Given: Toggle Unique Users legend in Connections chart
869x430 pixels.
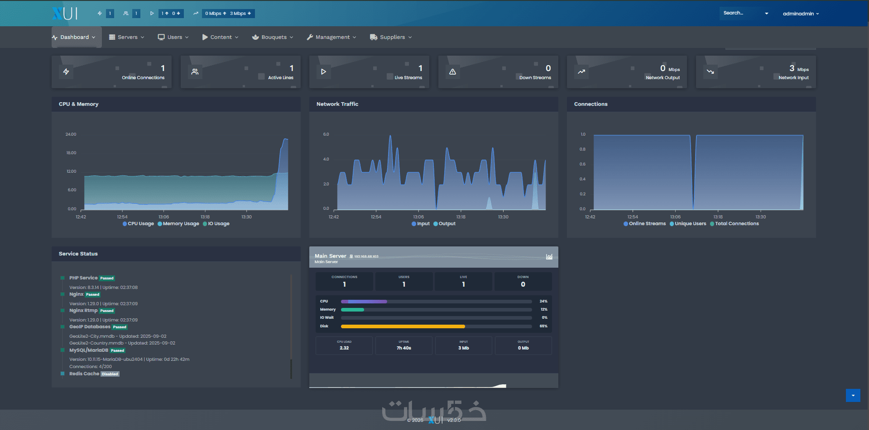Looking at the screenshot, I should 688,224.
